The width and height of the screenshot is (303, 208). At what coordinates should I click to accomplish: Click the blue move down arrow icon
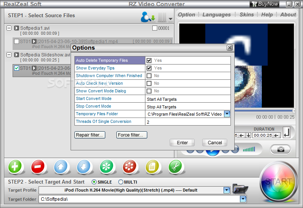pos(84,167)
